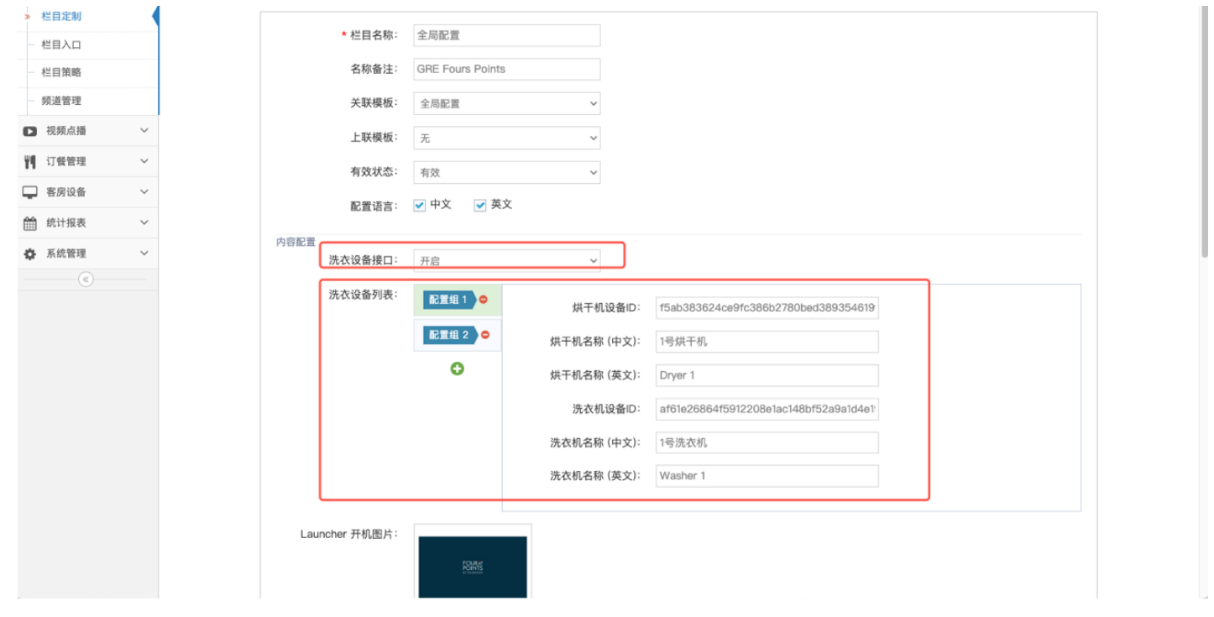The image size is (1214, 617).
Task: Click the 统计报表 calendar icon
Action: tap(30, 223)
